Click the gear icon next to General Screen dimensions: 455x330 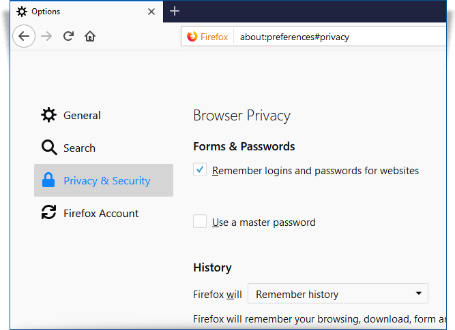pos(48,115)
